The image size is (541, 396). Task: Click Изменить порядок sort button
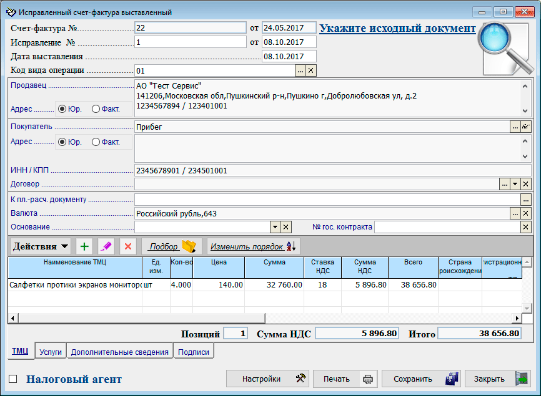click(x=253, y=246)
